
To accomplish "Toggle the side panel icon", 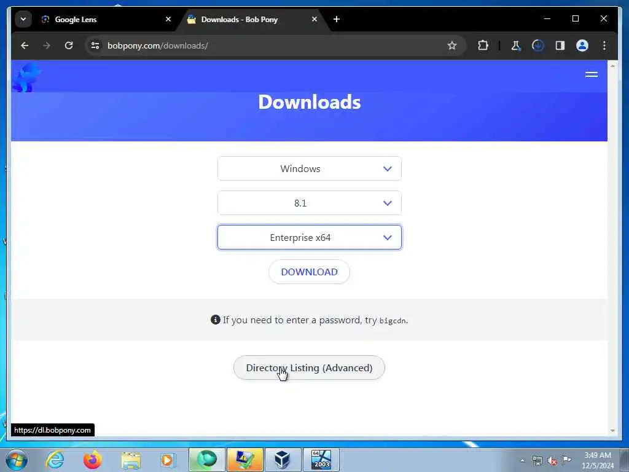I will point(560,45).
